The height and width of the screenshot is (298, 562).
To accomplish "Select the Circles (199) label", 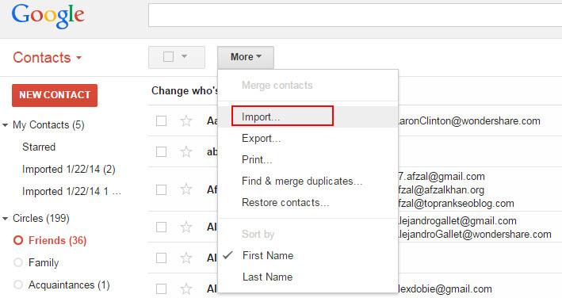I will point(41,219).
